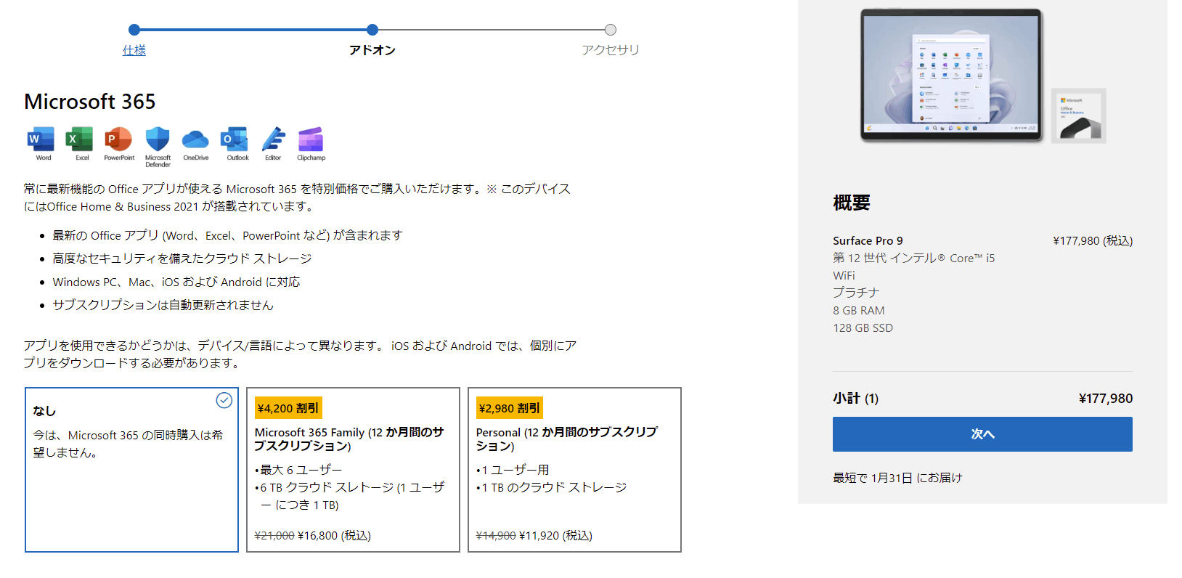Click the bold ¥177,980 subtotal amount
1182x578 pixels.
(1106, 398)
